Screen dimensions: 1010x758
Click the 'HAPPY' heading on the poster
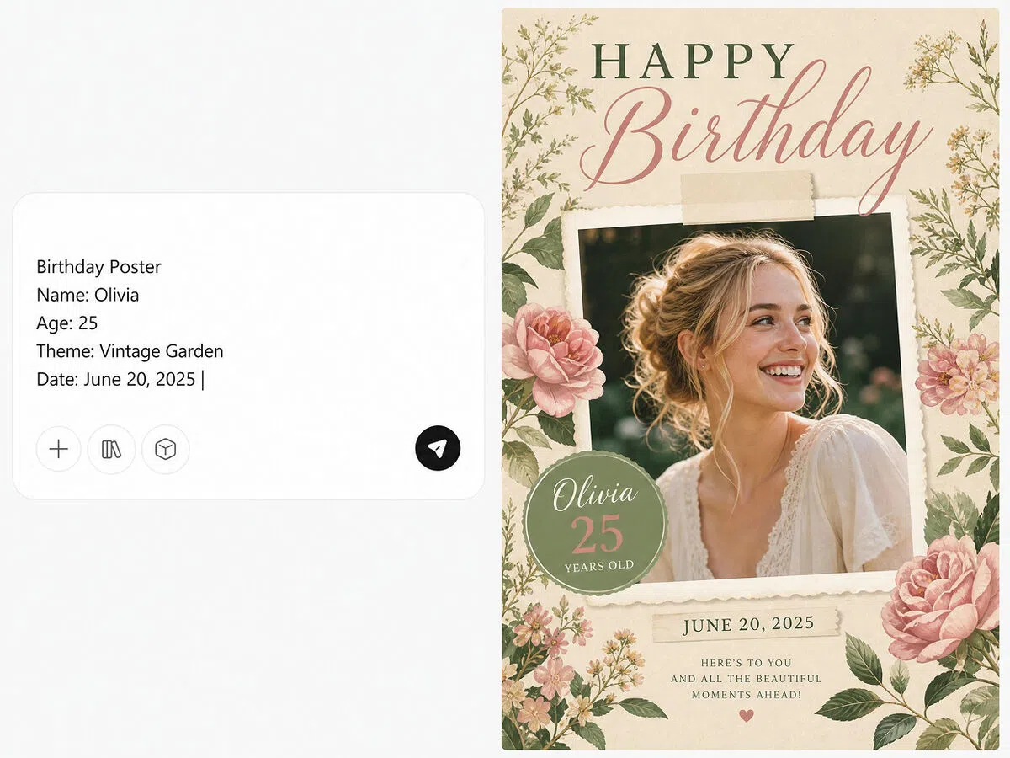[693, 61]
